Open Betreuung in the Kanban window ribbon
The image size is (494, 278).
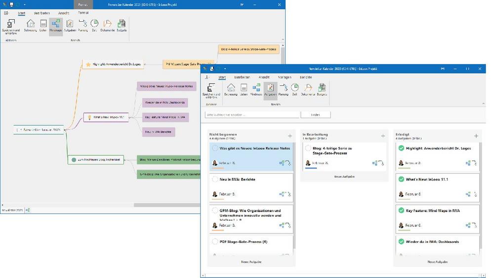pyautogui.click(x=231, y=89)
